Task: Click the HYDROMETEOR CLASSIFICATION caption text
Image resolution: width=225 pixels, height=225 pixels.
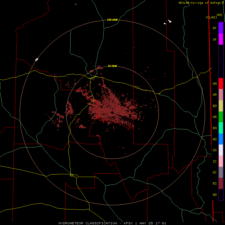Action: pyautogui.click(x=88, y=223)
